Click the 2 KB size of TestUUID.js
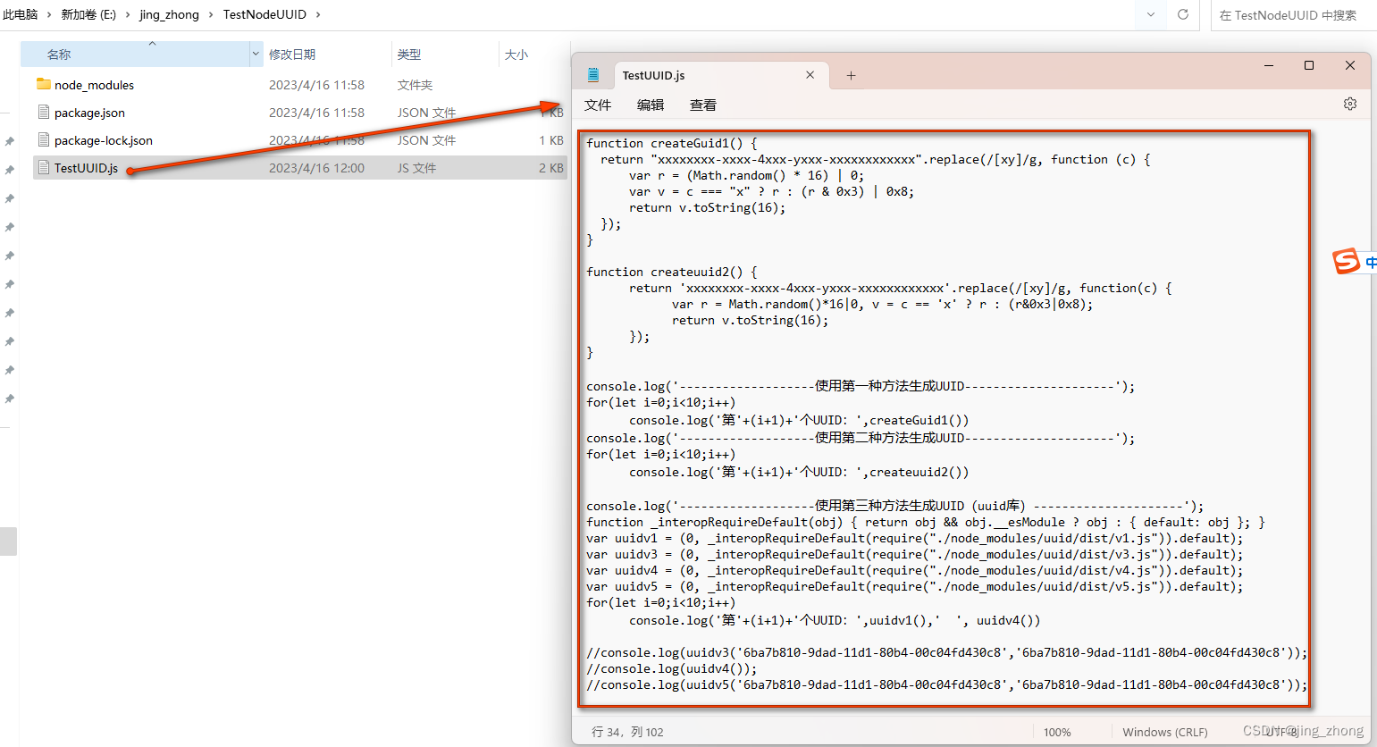 pyautogui.click(x=551, y=168)
